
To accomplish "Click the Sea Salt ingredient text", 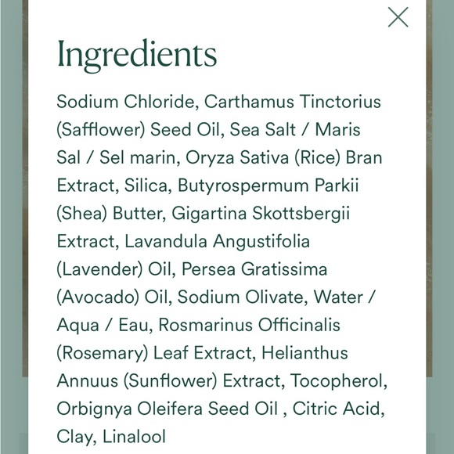I will (262, 129).
